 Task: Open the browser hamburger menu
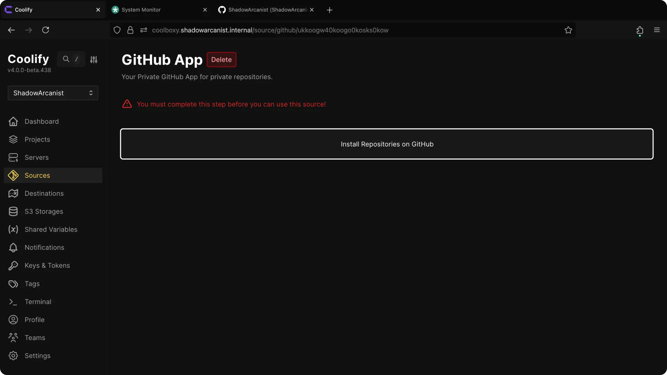click(657, 30)
